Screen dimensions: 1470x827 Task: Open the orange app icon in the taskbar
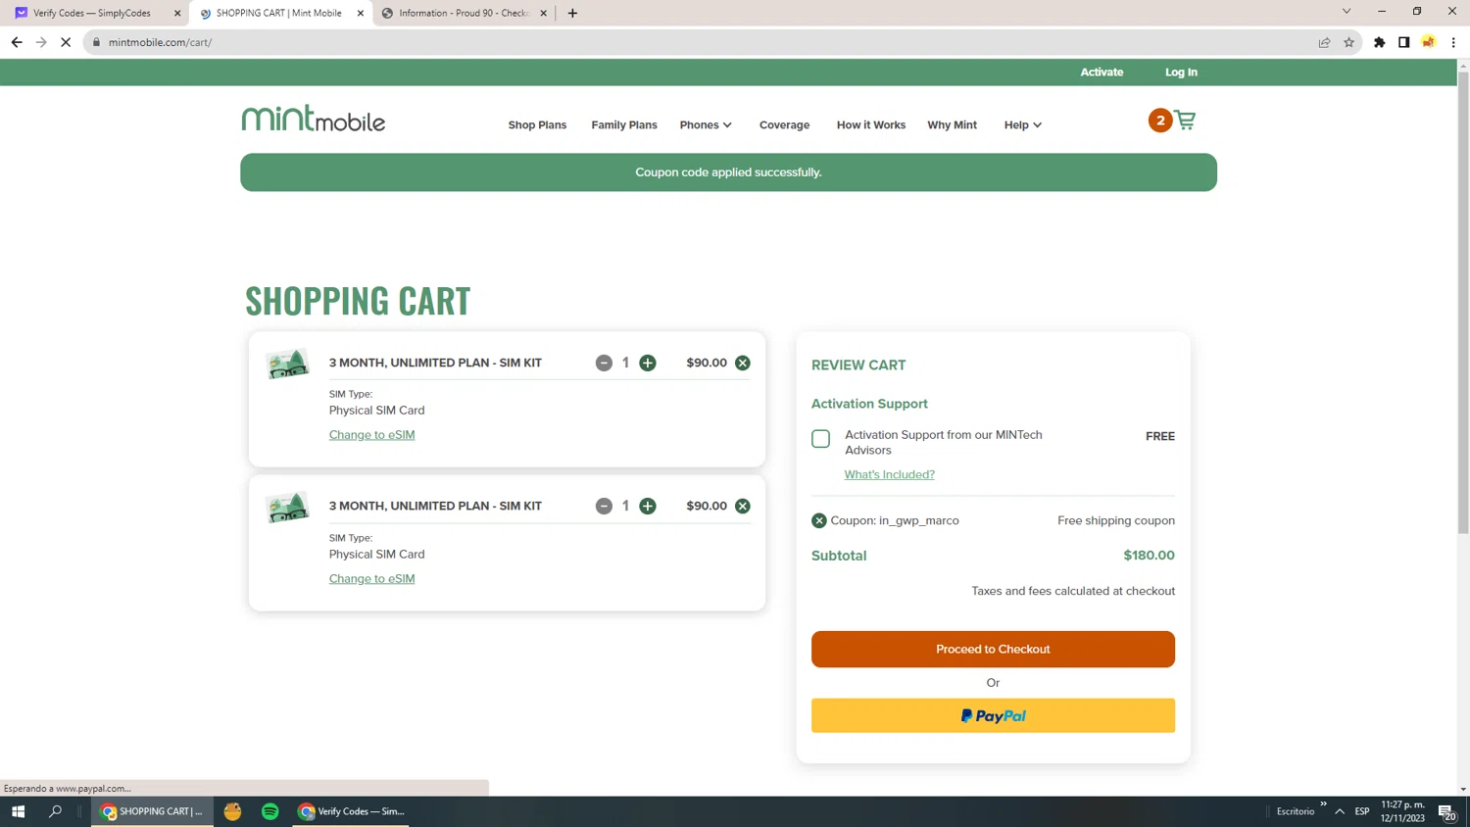pyautogui.click(x=232, y=811)
